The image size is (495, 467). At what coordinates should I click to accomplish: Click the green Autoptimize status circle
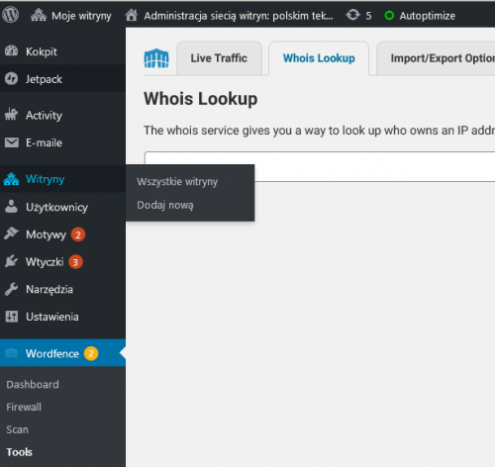click(389, 16)
